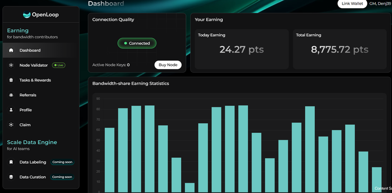Viewport: 392px width, 193px height.
Task: Click the Profile person icon
Action: pos(11,110)
